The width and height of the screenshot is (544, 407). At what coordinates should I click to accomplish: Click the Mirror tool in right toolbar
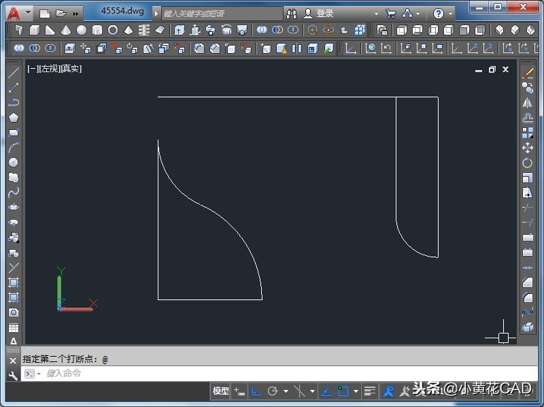(x=528, y=103)
